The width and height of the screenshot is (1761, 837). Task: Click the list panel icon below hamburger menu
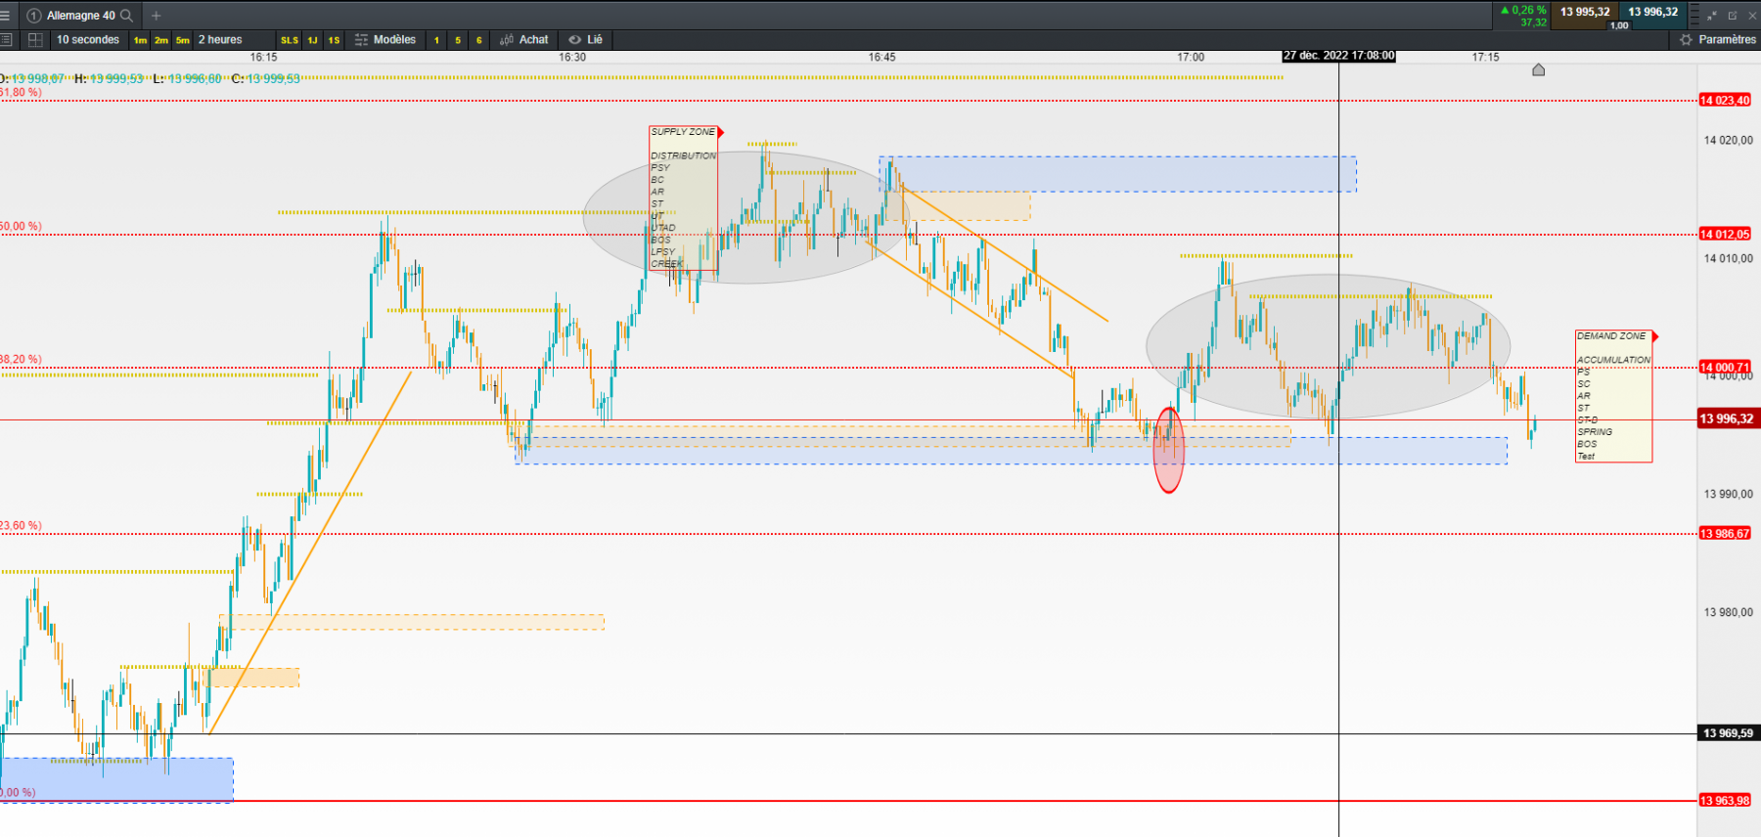(6, 40)
